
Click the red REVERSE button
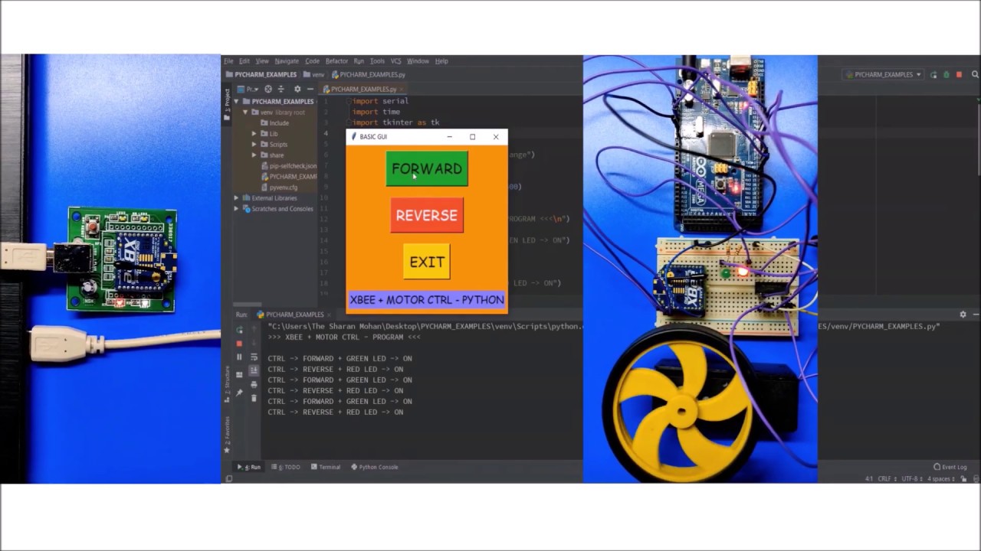(427, 215)
